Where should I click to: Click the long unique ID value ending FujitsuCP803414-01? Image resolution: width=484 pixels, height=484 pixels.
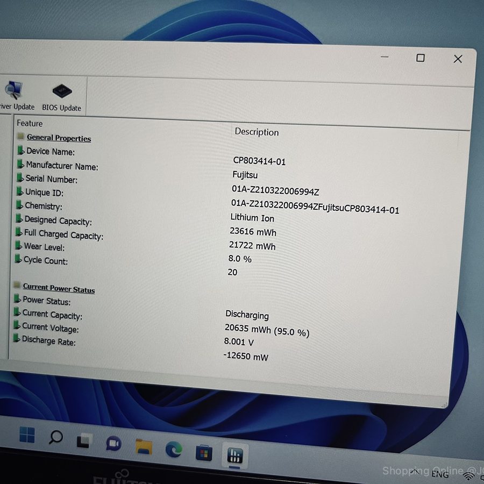click(x=315, y=207)
